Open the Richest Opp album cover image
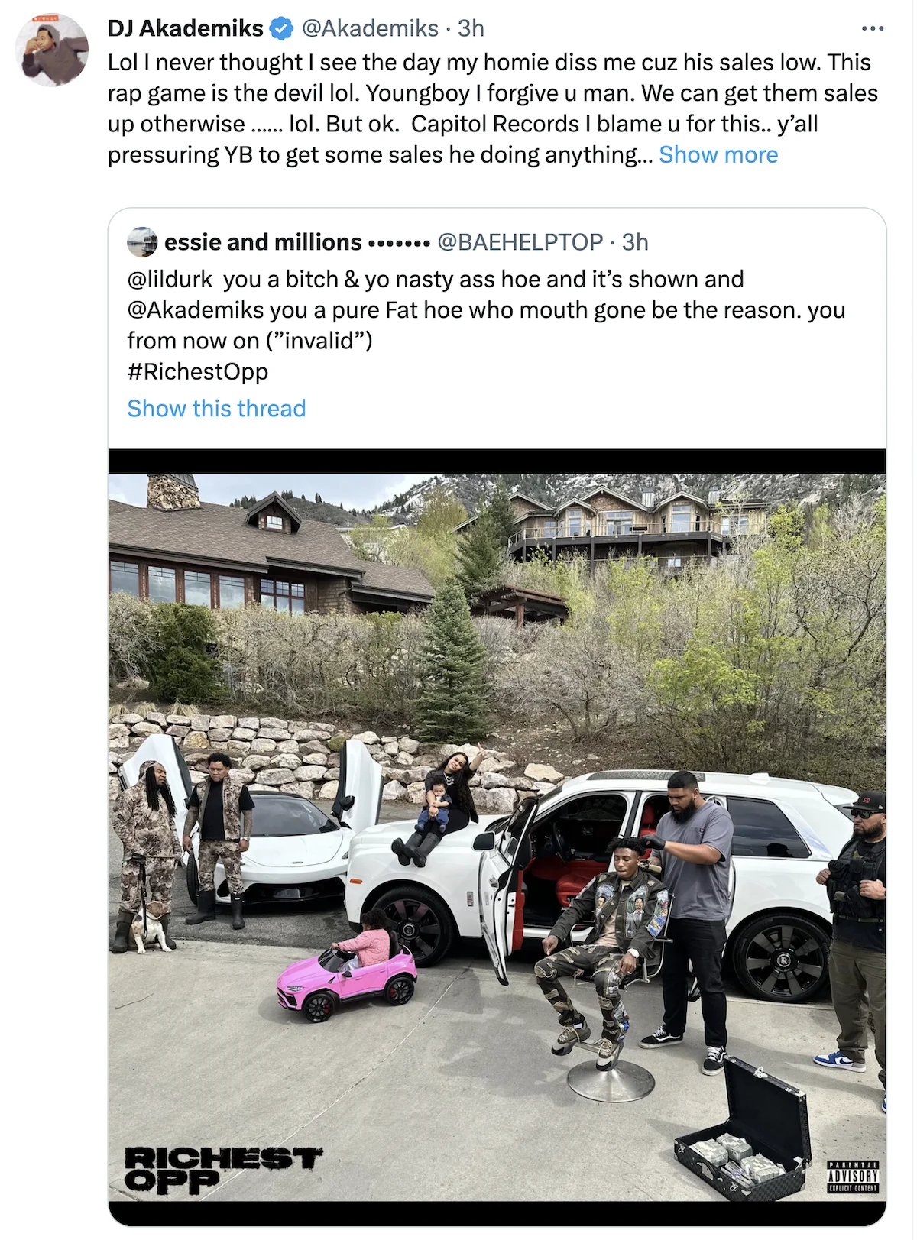Viewport: 917px width, 1240px height. pos(497,838)
